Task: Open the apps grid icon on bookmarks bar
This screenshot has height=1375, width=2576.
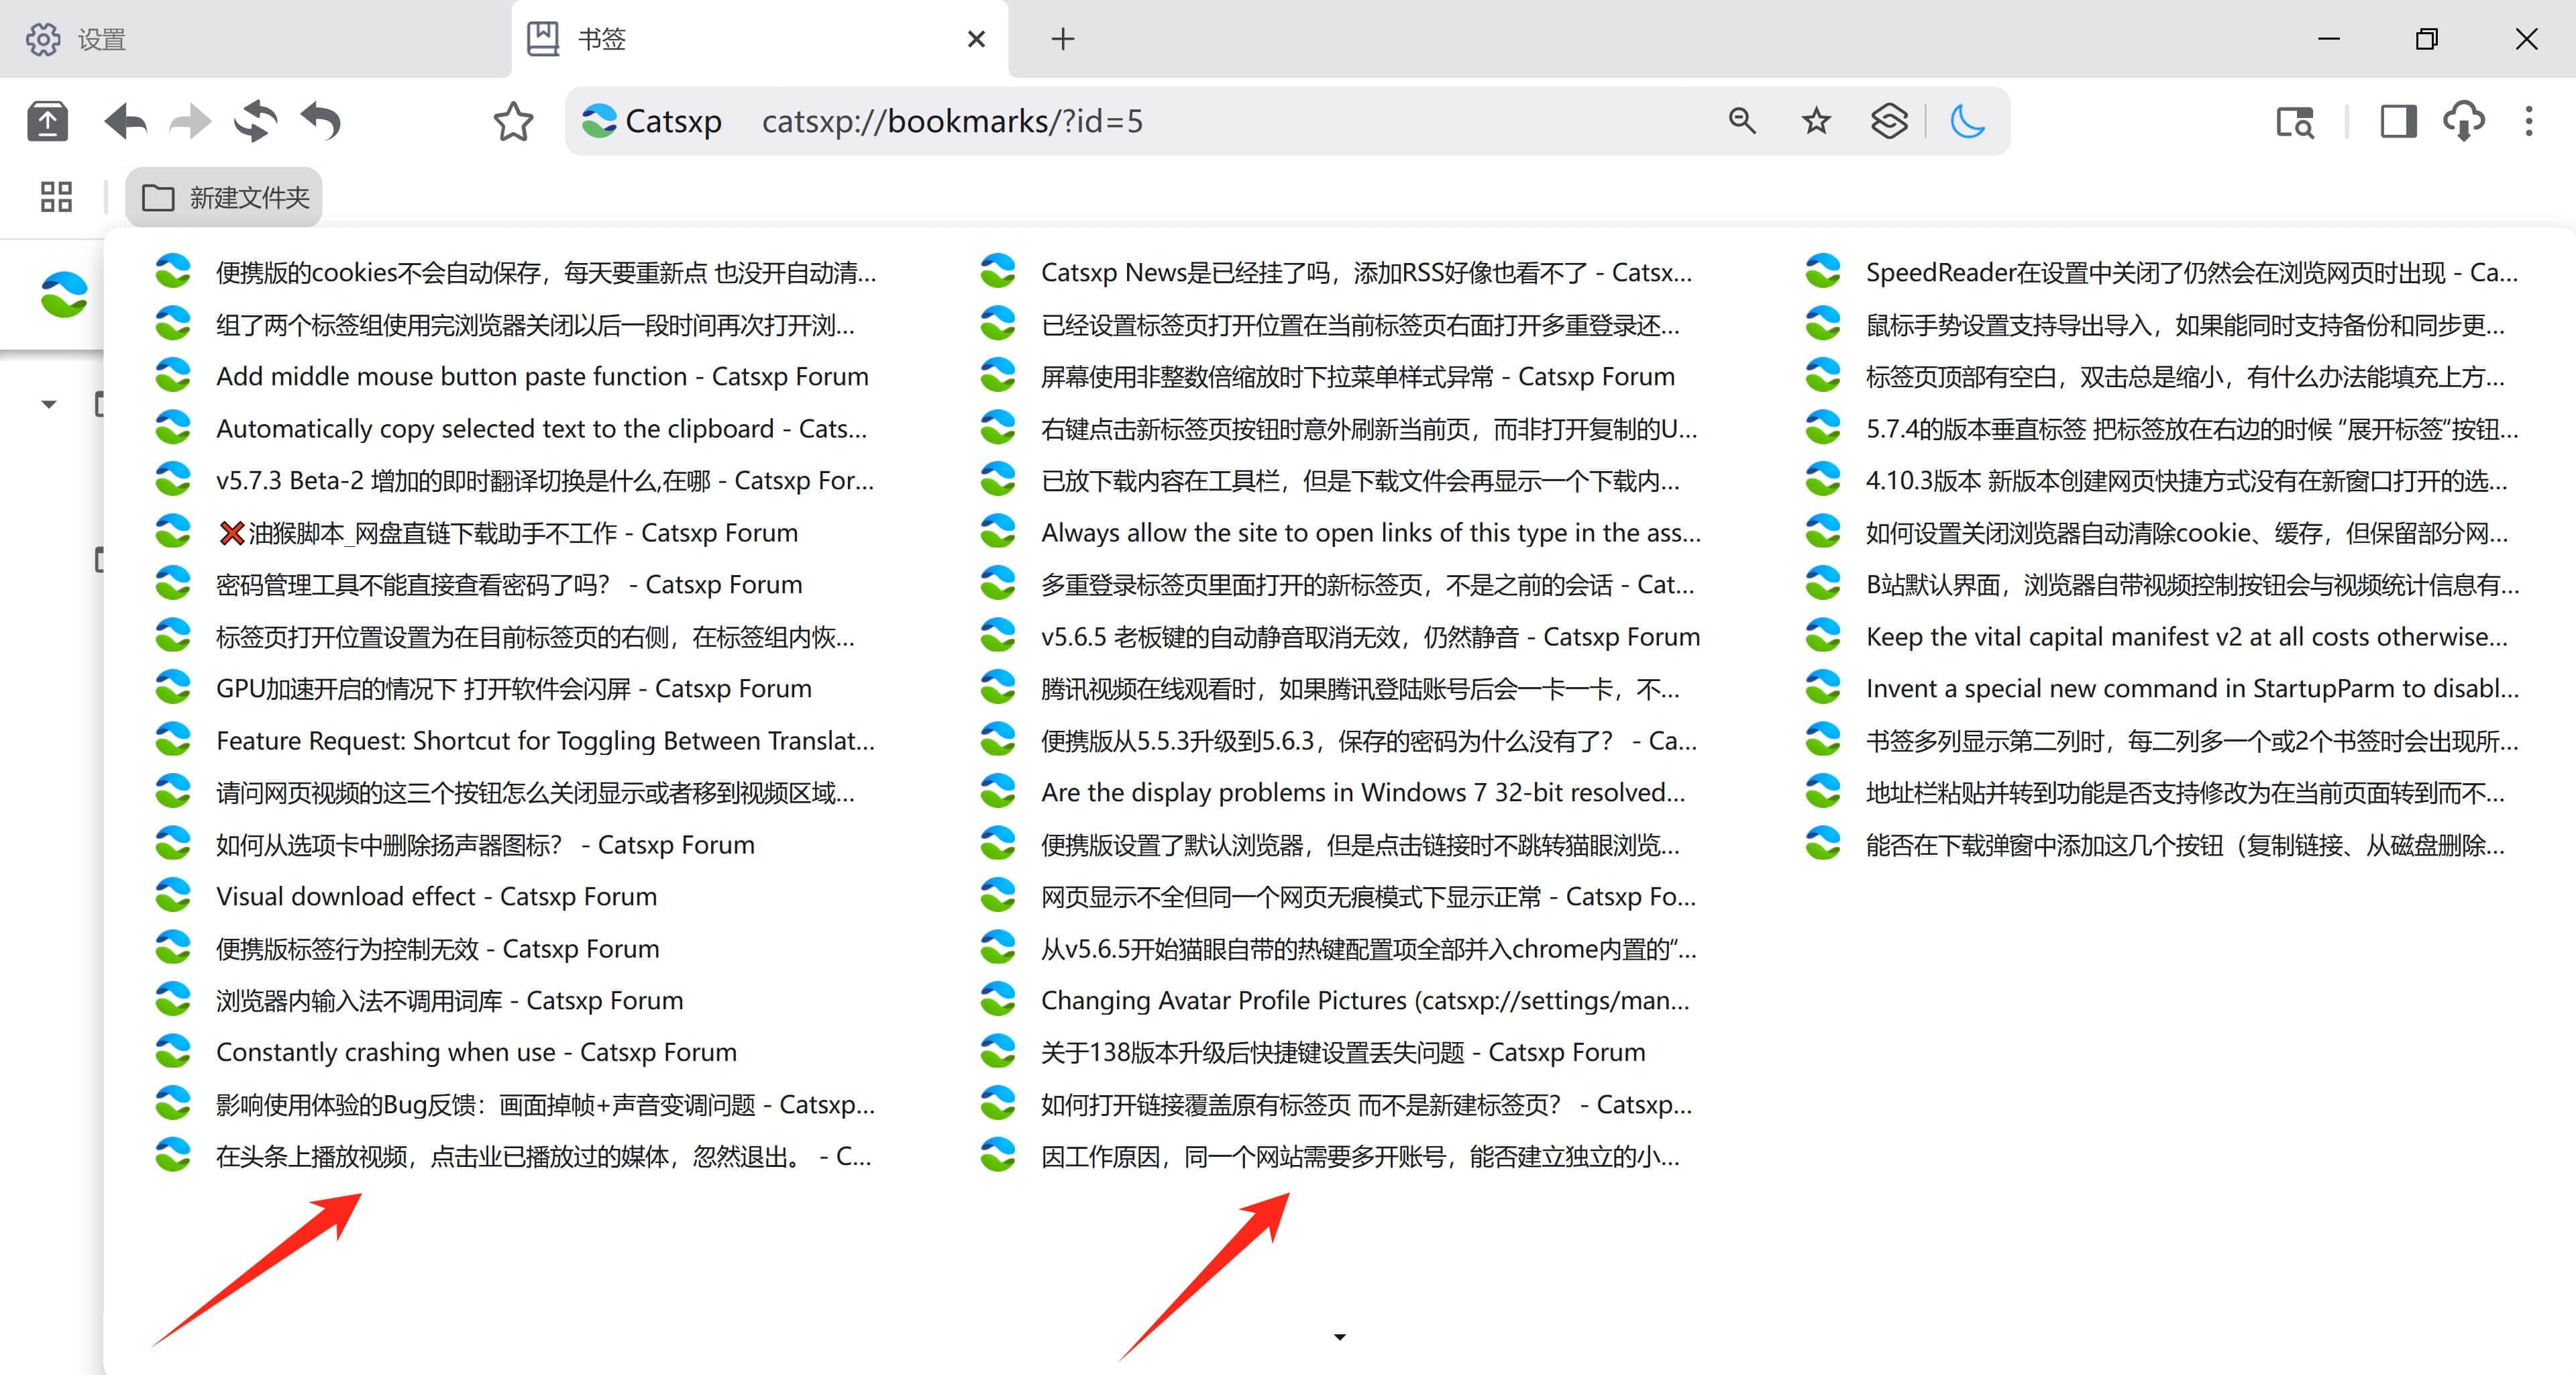Action: click(x=56, y=197)
